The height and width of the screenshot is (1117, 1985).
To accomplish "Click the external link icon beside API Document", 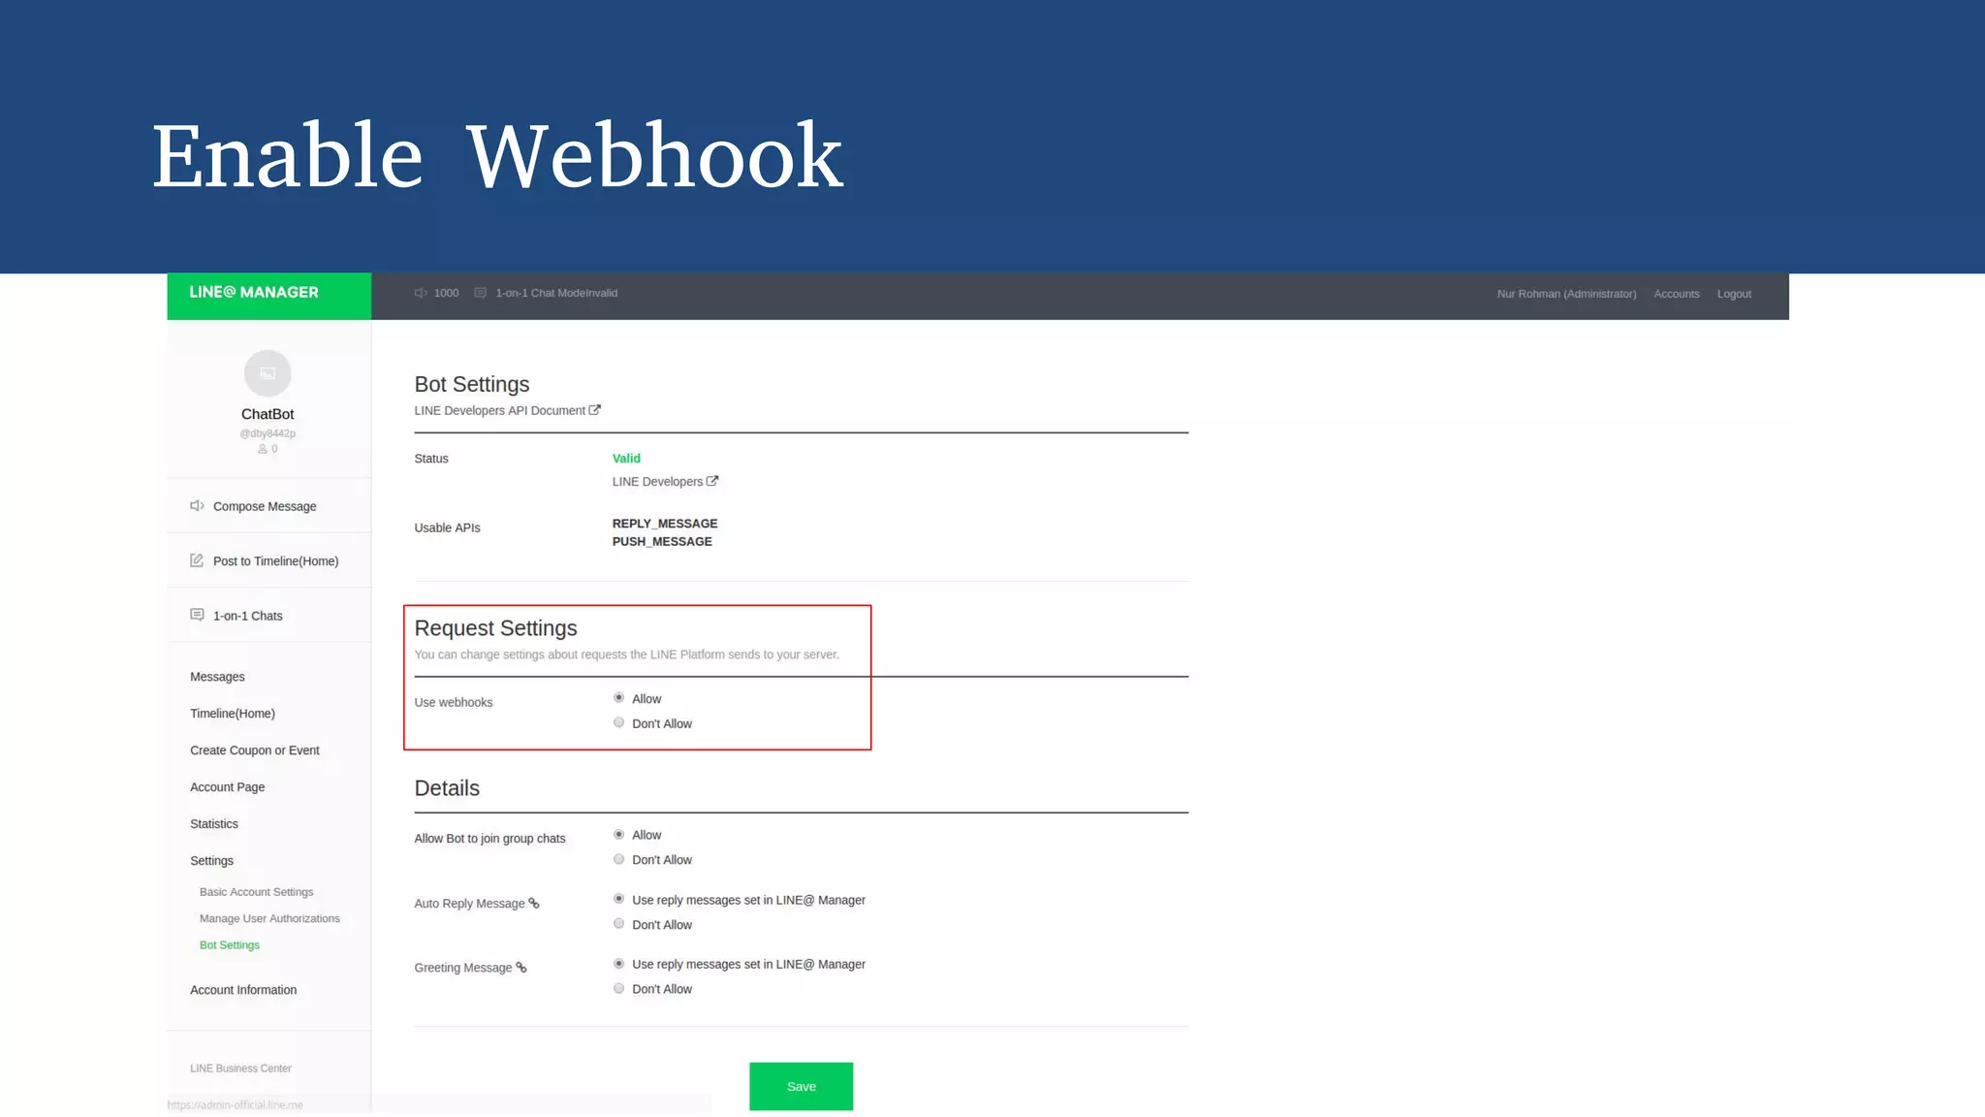I will tap(595, 410).
